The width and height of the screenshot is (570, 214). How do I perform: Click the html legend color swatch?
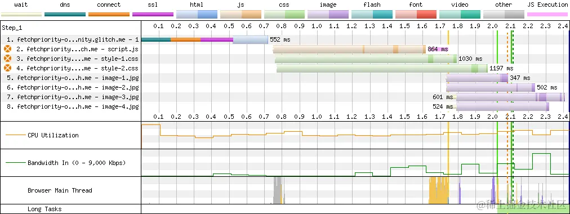click(x=197, y=15)
